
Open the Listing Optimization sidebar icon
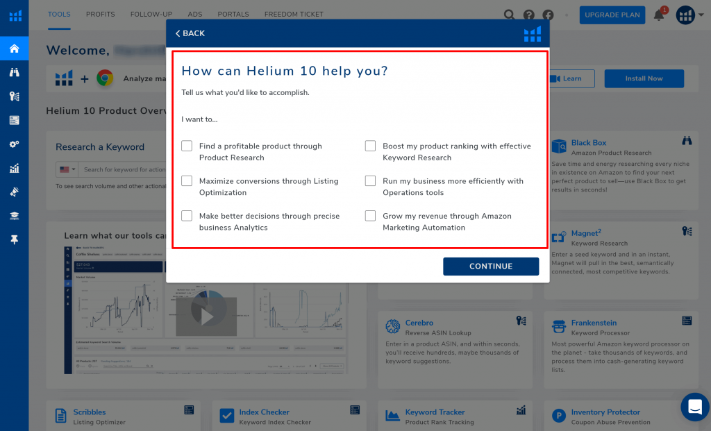pos(15,120)
